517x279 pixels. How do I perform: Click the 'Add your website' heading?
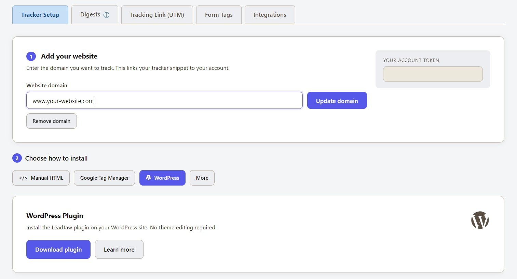coord(69,56)
